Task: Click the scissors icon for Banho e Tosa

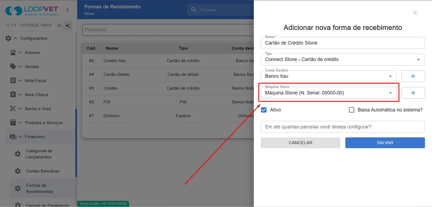Action: (13, 108)
